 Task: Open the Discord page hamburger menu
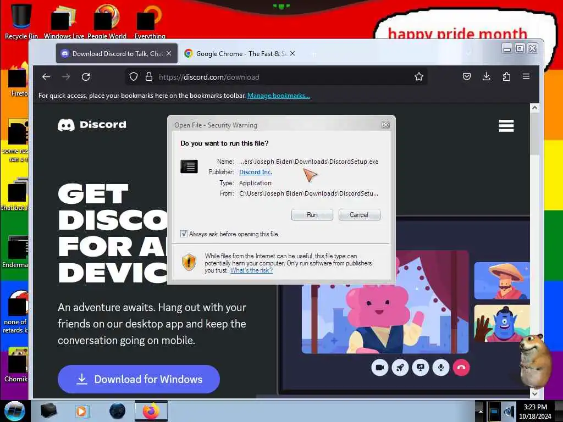506,126
